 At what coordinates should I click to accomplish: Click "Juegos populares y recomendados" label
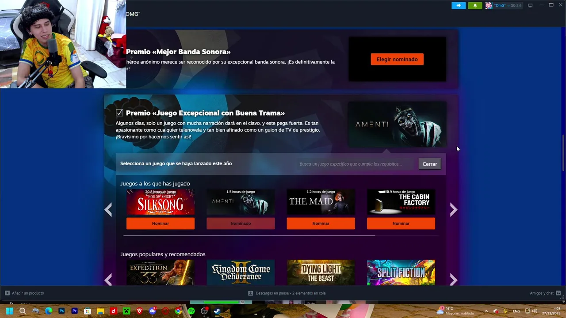click(x=163, y=254)
